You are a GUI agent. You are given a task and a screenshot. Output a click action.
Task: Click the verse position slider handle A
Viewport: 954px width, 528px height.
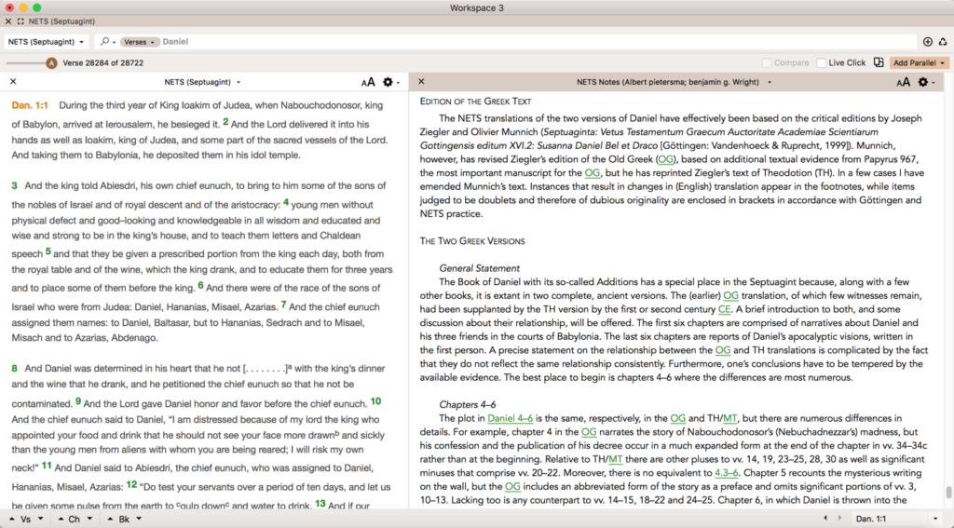[x=51, y=62]
